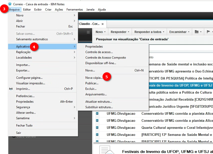The height and width of the screenshot is (154, 213).
Task: Open the Ações menu
Action: point(59,9)
